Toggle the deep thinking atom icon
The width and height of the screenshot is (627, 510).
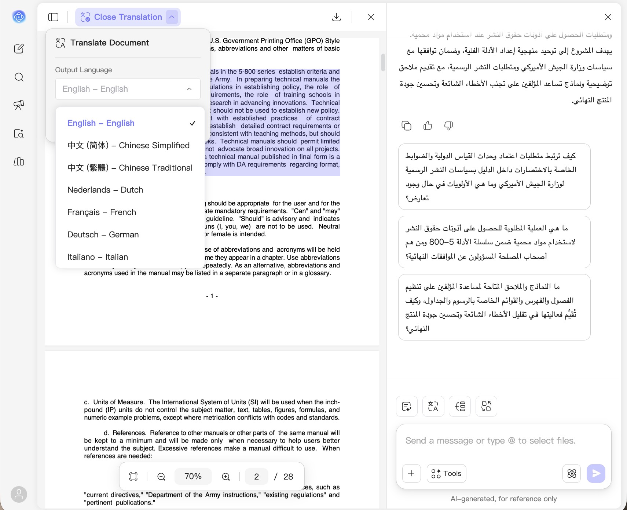click(572, 473)
